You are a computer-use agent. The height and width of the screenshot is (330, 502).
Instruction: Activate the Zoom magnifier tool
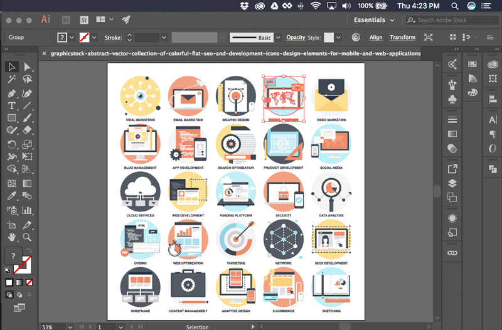click(x=27, y=237)
